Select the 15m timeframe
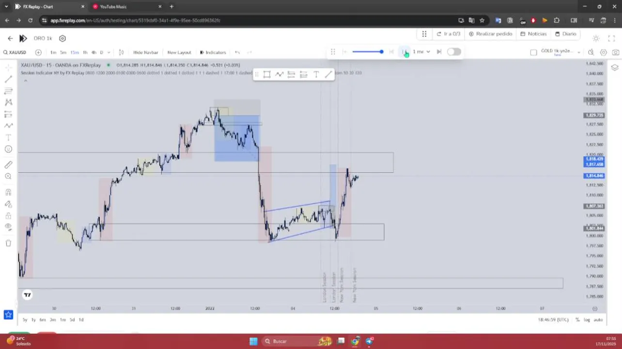Screen dimensions: 622x349 pyautogui.click(x=74, y=52)
